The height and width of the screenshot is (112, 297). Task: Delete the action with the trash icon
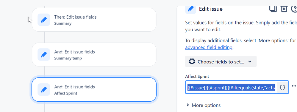tap(284, 9)
